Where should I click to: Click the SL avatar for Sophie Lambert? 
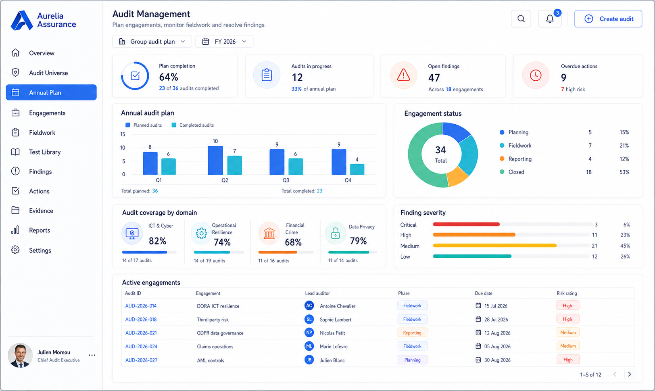pos(309,319)
